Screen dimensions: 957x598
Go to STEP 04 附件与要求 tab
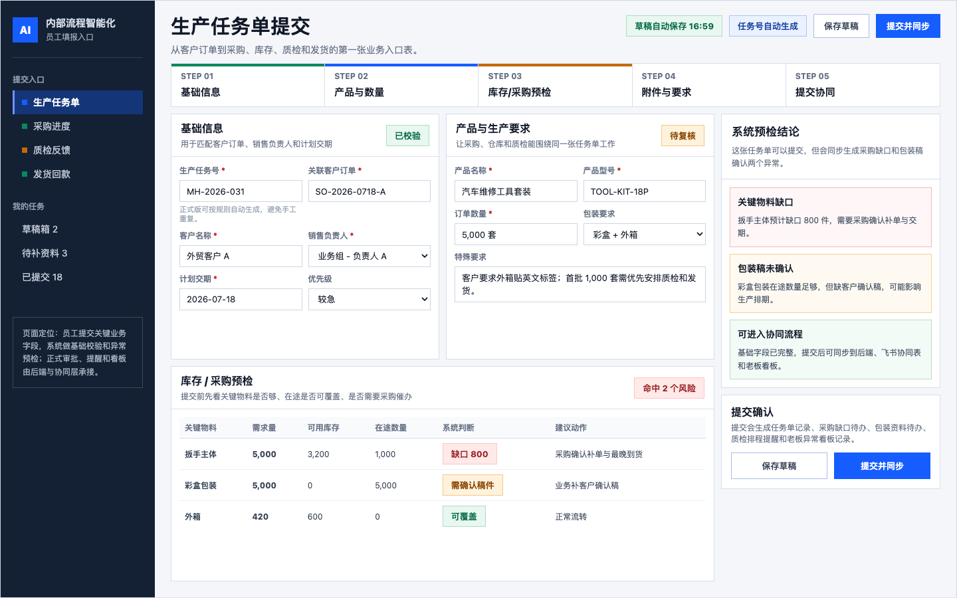coord(708,85)
